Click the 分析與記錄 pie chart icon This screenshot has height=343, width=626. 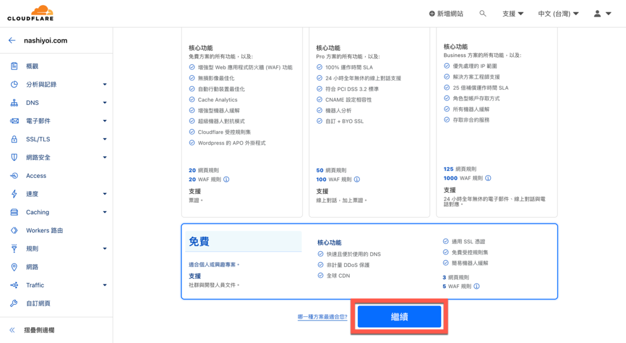click(15, 84)
